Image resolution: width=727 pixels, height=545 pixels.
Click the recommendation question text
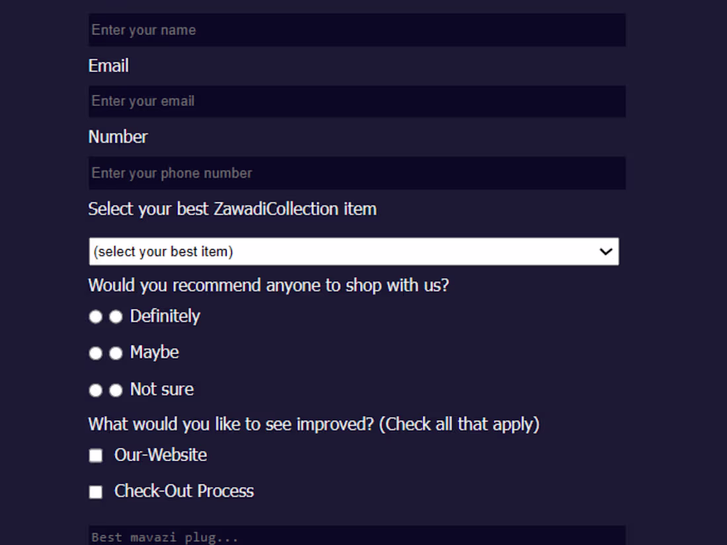tap(267, 285)
